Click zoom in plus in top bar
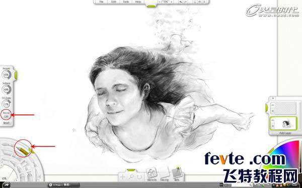The image size is (302, 188). pyautogui.click(x=172, y=2)
